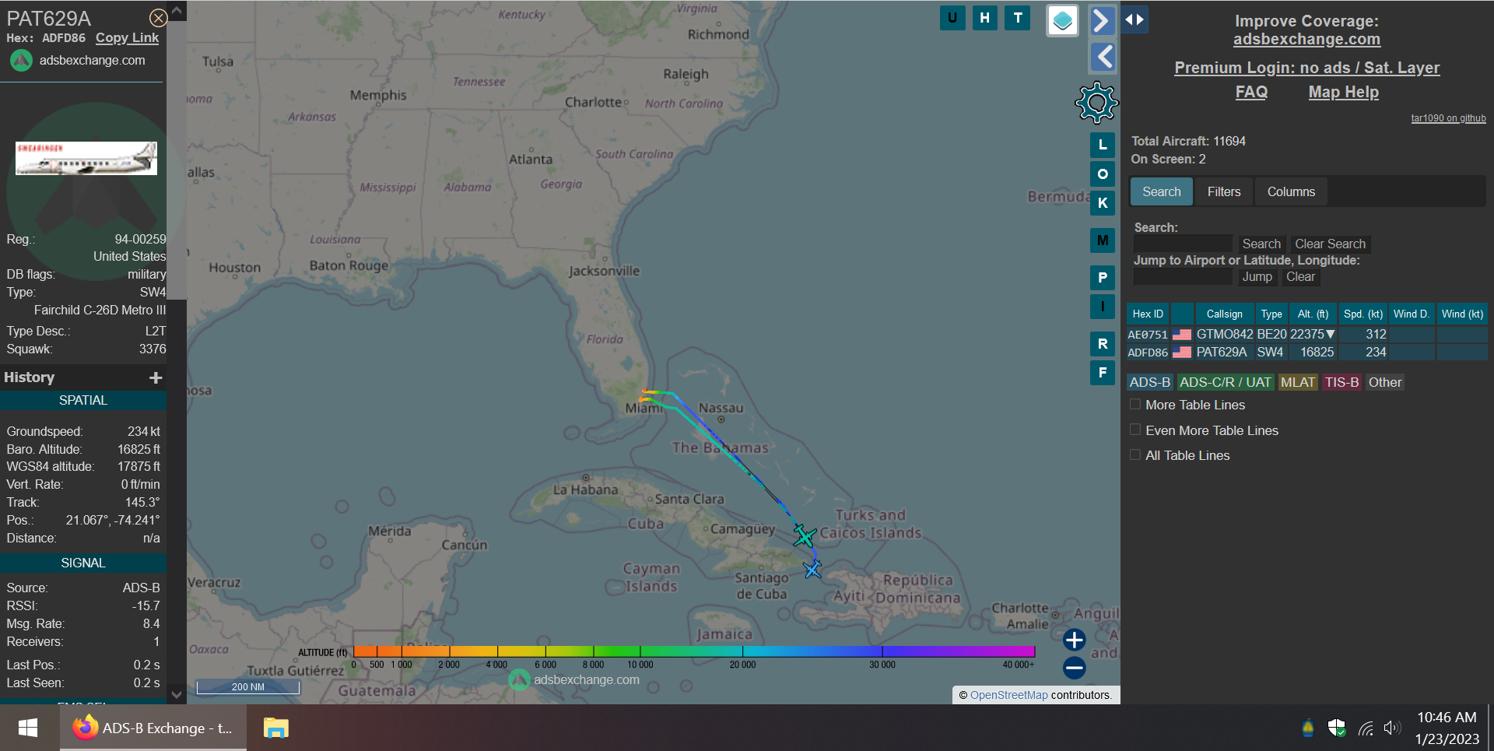Open File Explorer from taskbar

coord(275,728)
